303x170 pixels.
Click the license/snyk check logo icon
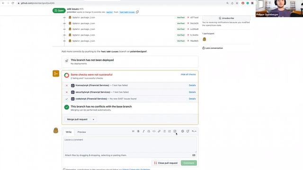pyautogui.click(x=72, y=85)
